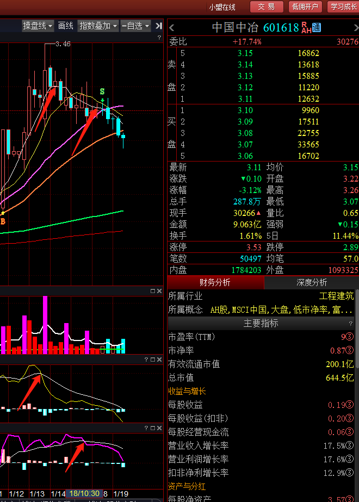Click the 所属概念 list starting with AH股
Screen dimensions: 359x502
282,310
